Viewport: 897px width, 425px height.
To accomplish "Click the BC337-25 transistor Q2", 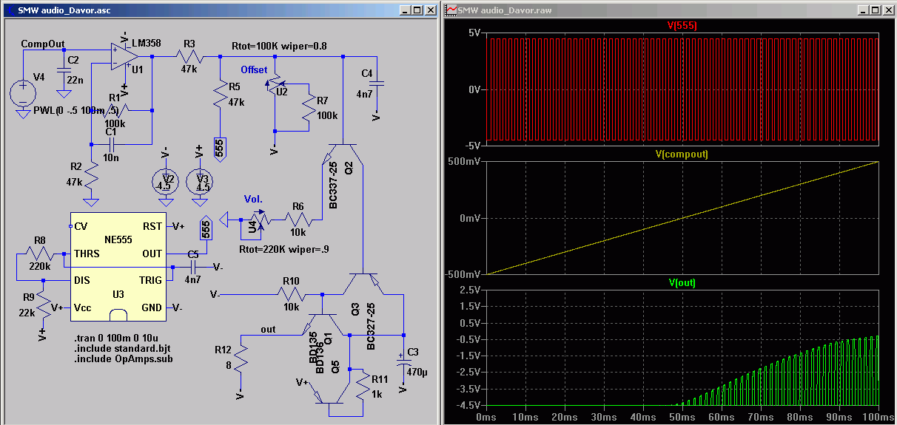I will point(343,153).
